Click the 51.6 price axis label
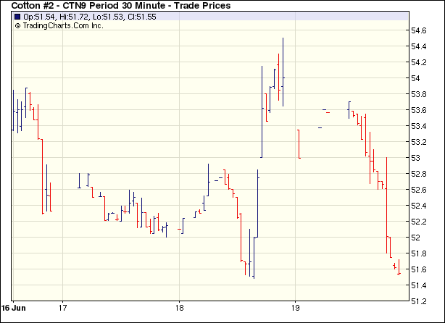445x323 pixels. click(419, 270)
